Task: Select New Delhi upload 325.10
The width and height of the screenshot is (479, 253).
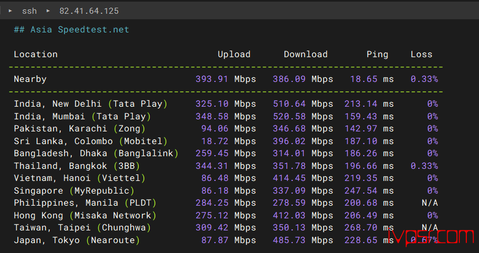Action: tap(212, 104)
